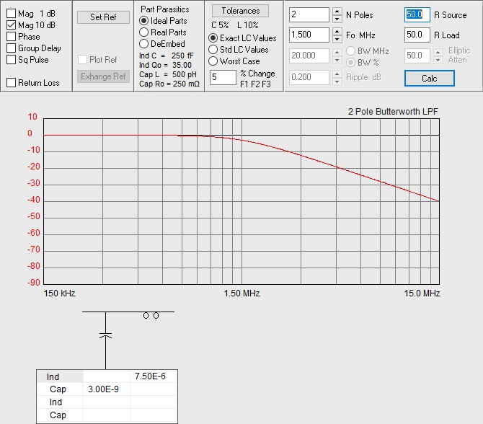Click the 150 kHz axis label

pos(59,293)
